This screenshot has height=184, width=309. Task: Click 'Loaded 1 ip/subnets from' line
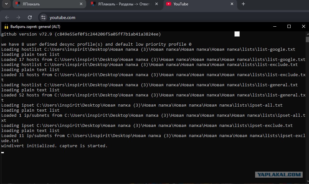point(153,118)
